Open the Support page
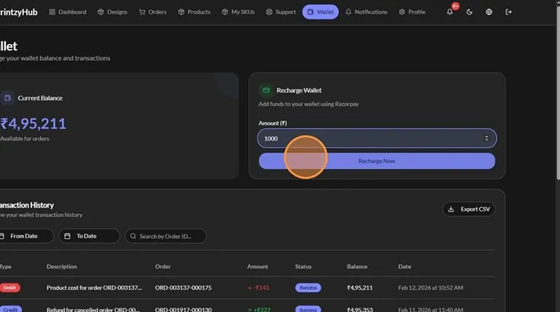560x312 pixels. (x=281, y=12)
